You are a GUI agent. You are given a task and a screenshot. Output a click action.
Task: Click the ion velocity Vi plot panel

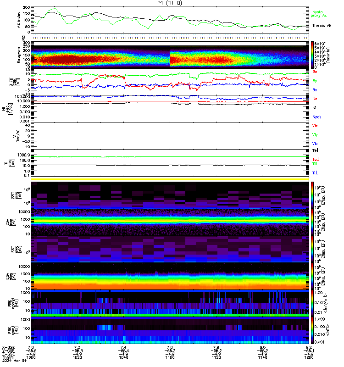pos(170,136)
